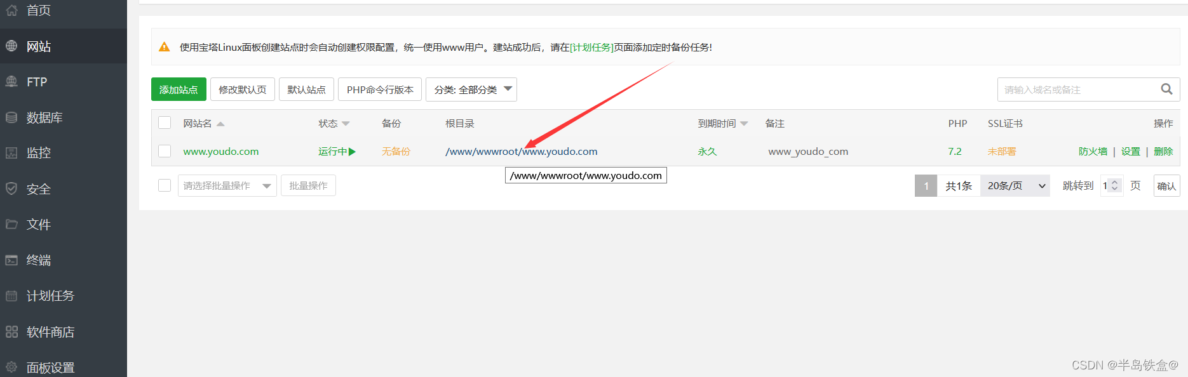This screenshot has width=1188, height=377.
Task: Click the shield icon beside 安全
Action: [11, 189]
